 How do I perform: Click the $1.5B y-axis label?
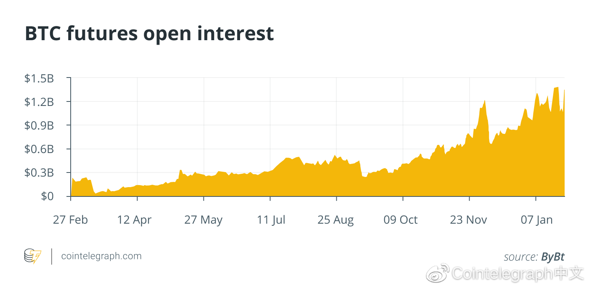tap(39, 78)
